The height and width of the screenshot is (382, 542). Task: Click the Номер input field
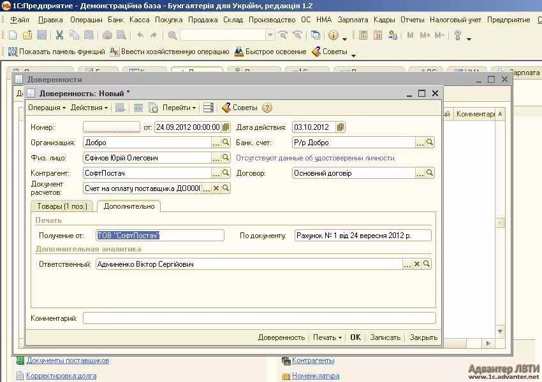[x=112, y=127]
